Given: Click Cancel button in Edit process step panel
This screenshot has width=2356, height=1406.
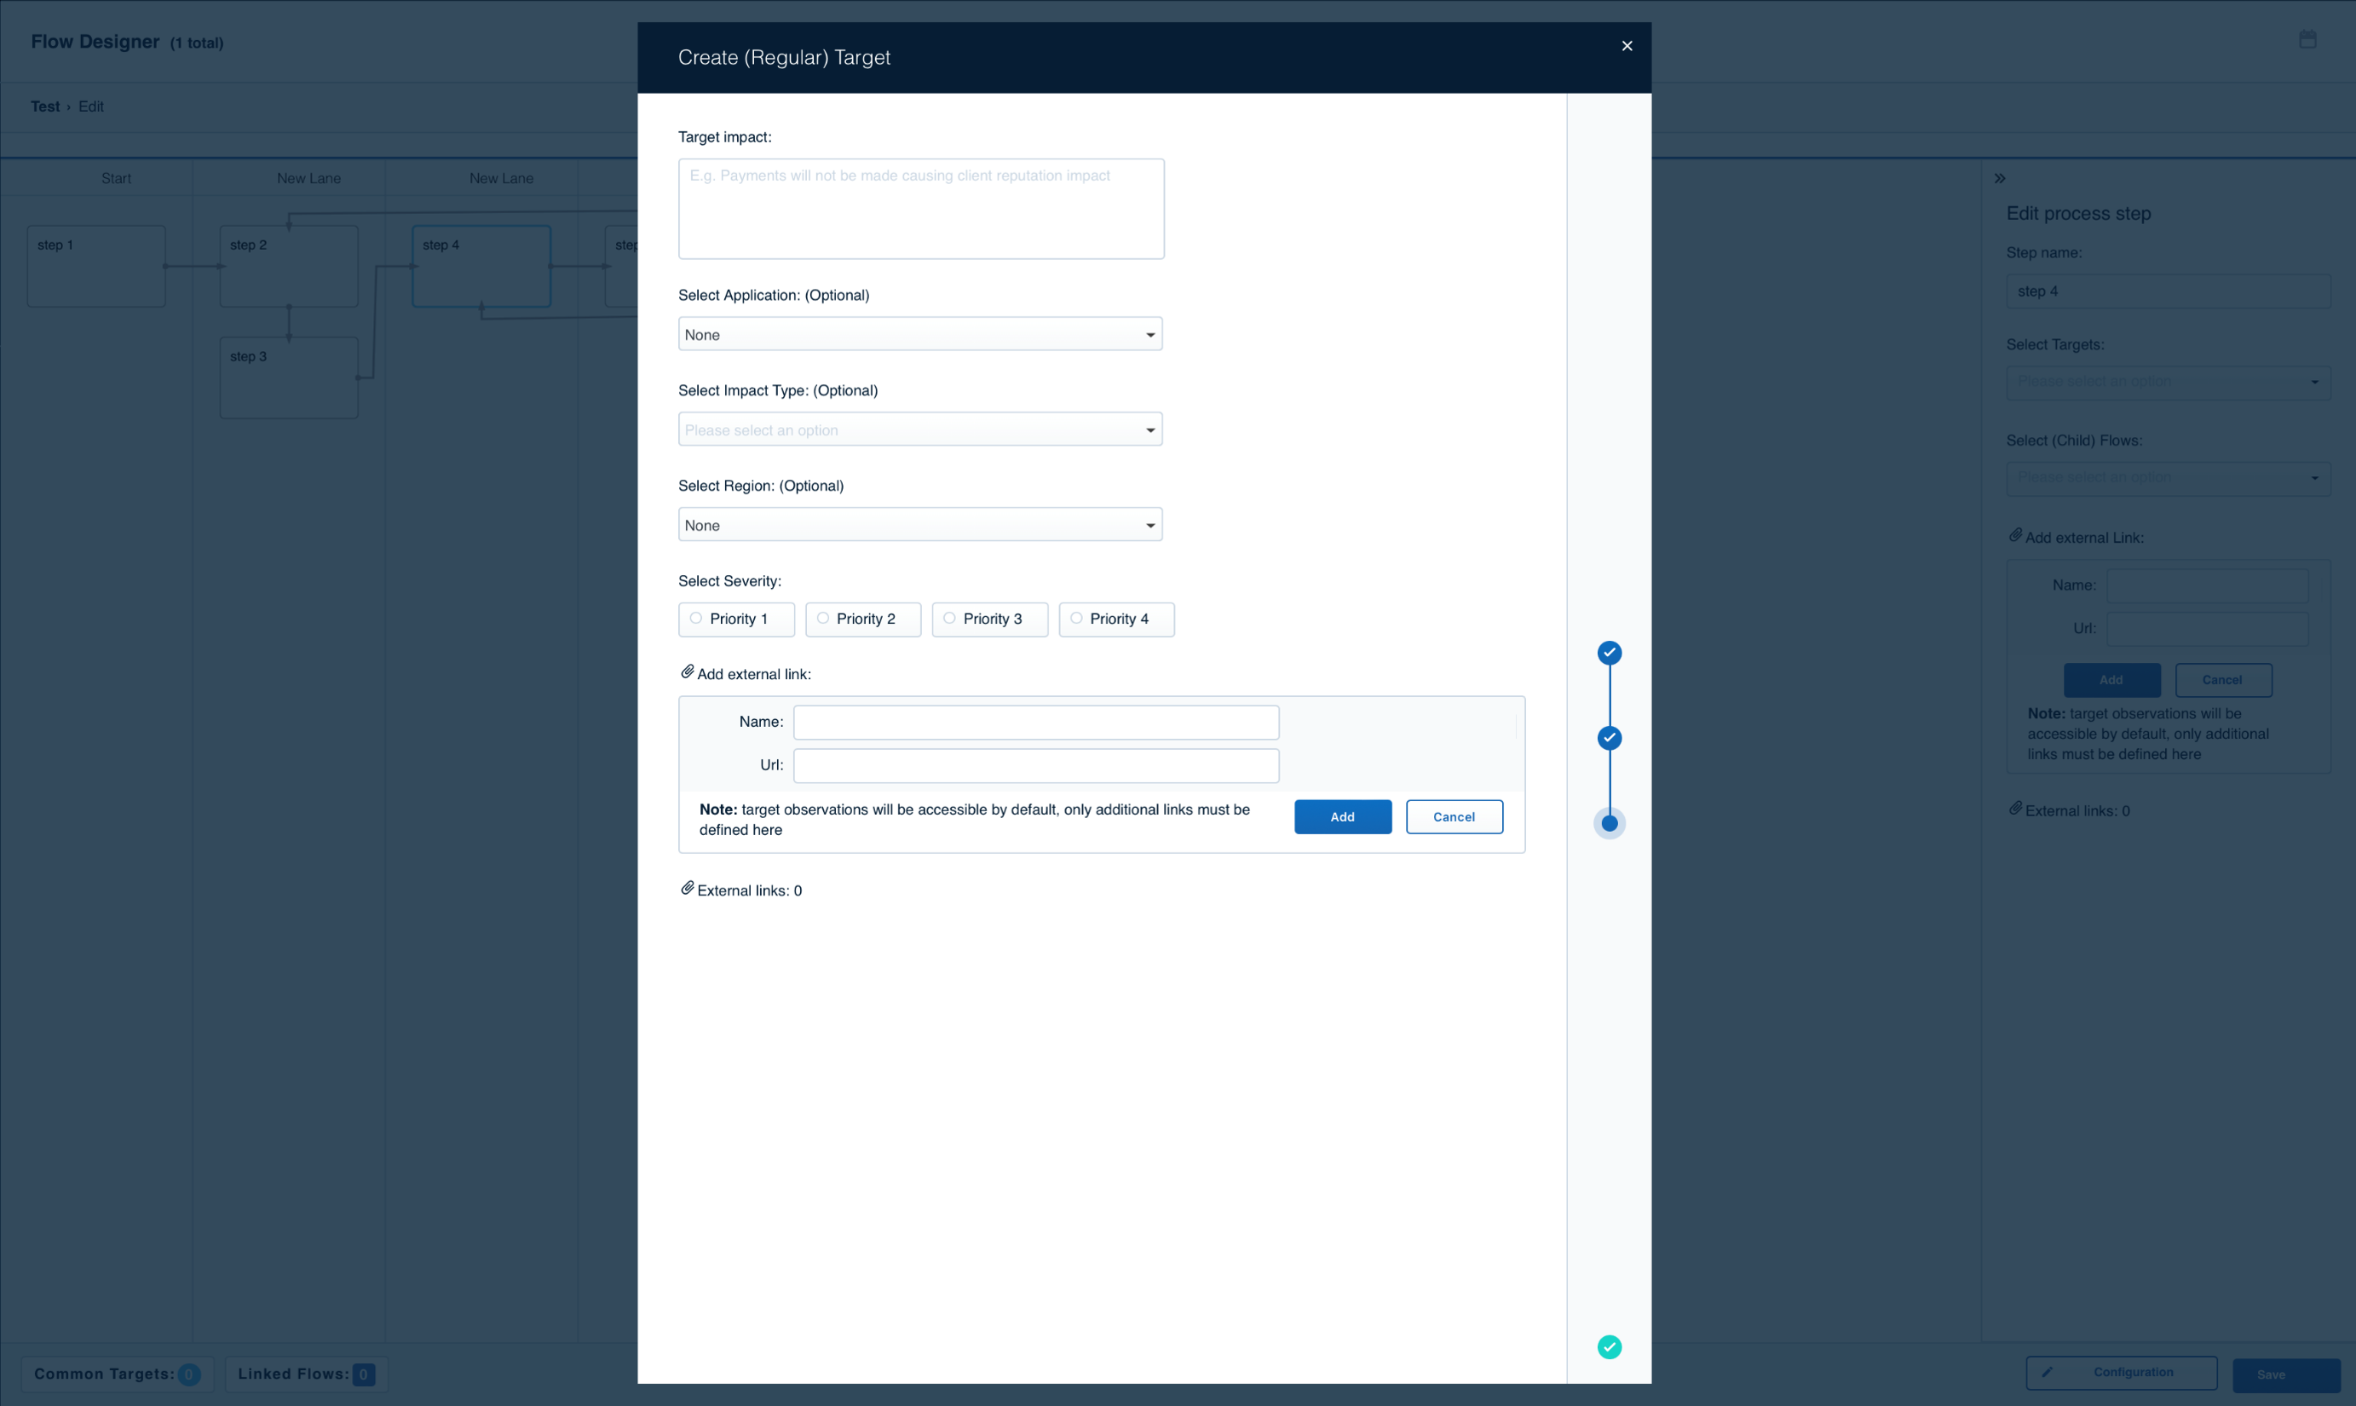Looking at the screenshot, I should pos(2222,679).
